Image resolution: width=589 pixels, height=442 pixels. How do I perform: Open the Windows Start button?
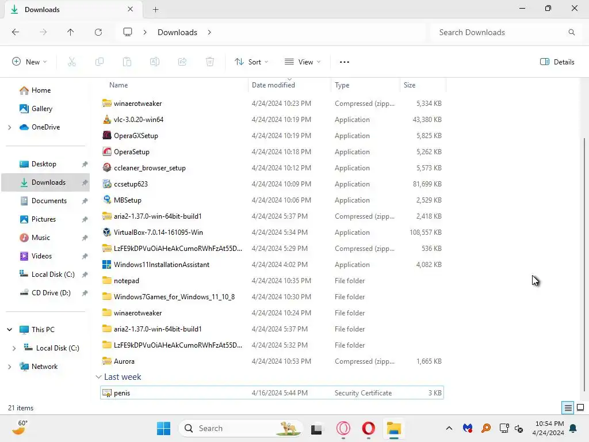tap(163, 428)
